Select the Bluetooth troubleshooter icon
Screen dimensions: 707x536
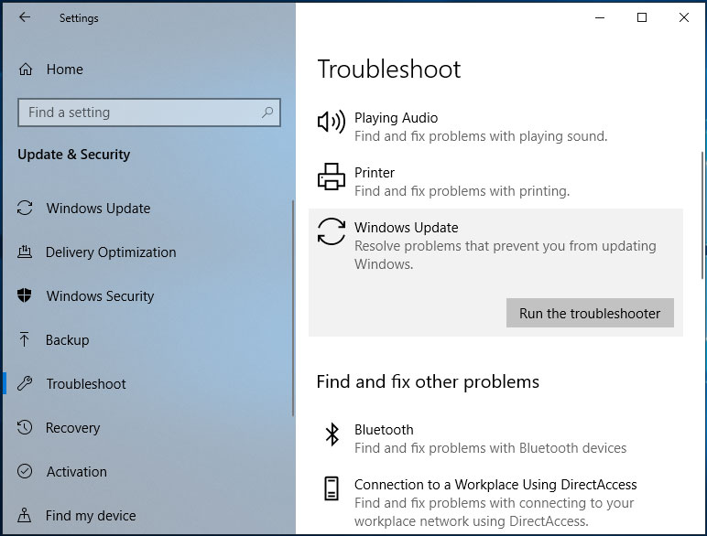coord(332,434)
